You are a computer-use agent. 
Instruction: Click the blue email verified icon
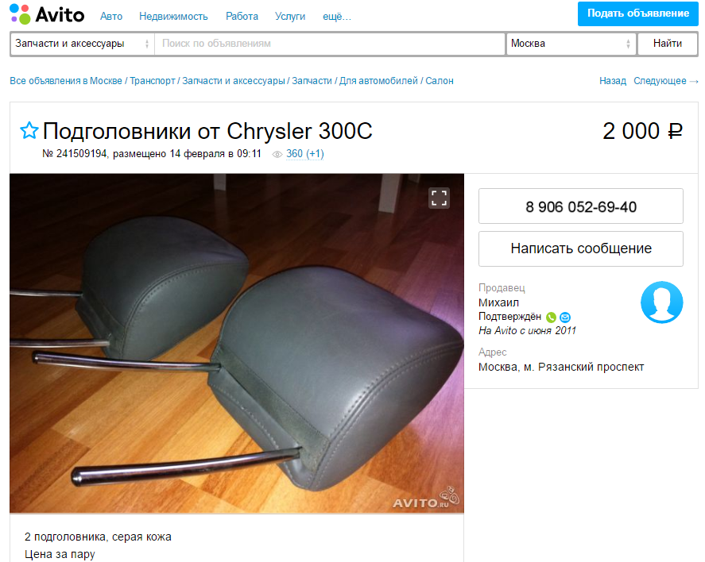[x=565, y=318]
